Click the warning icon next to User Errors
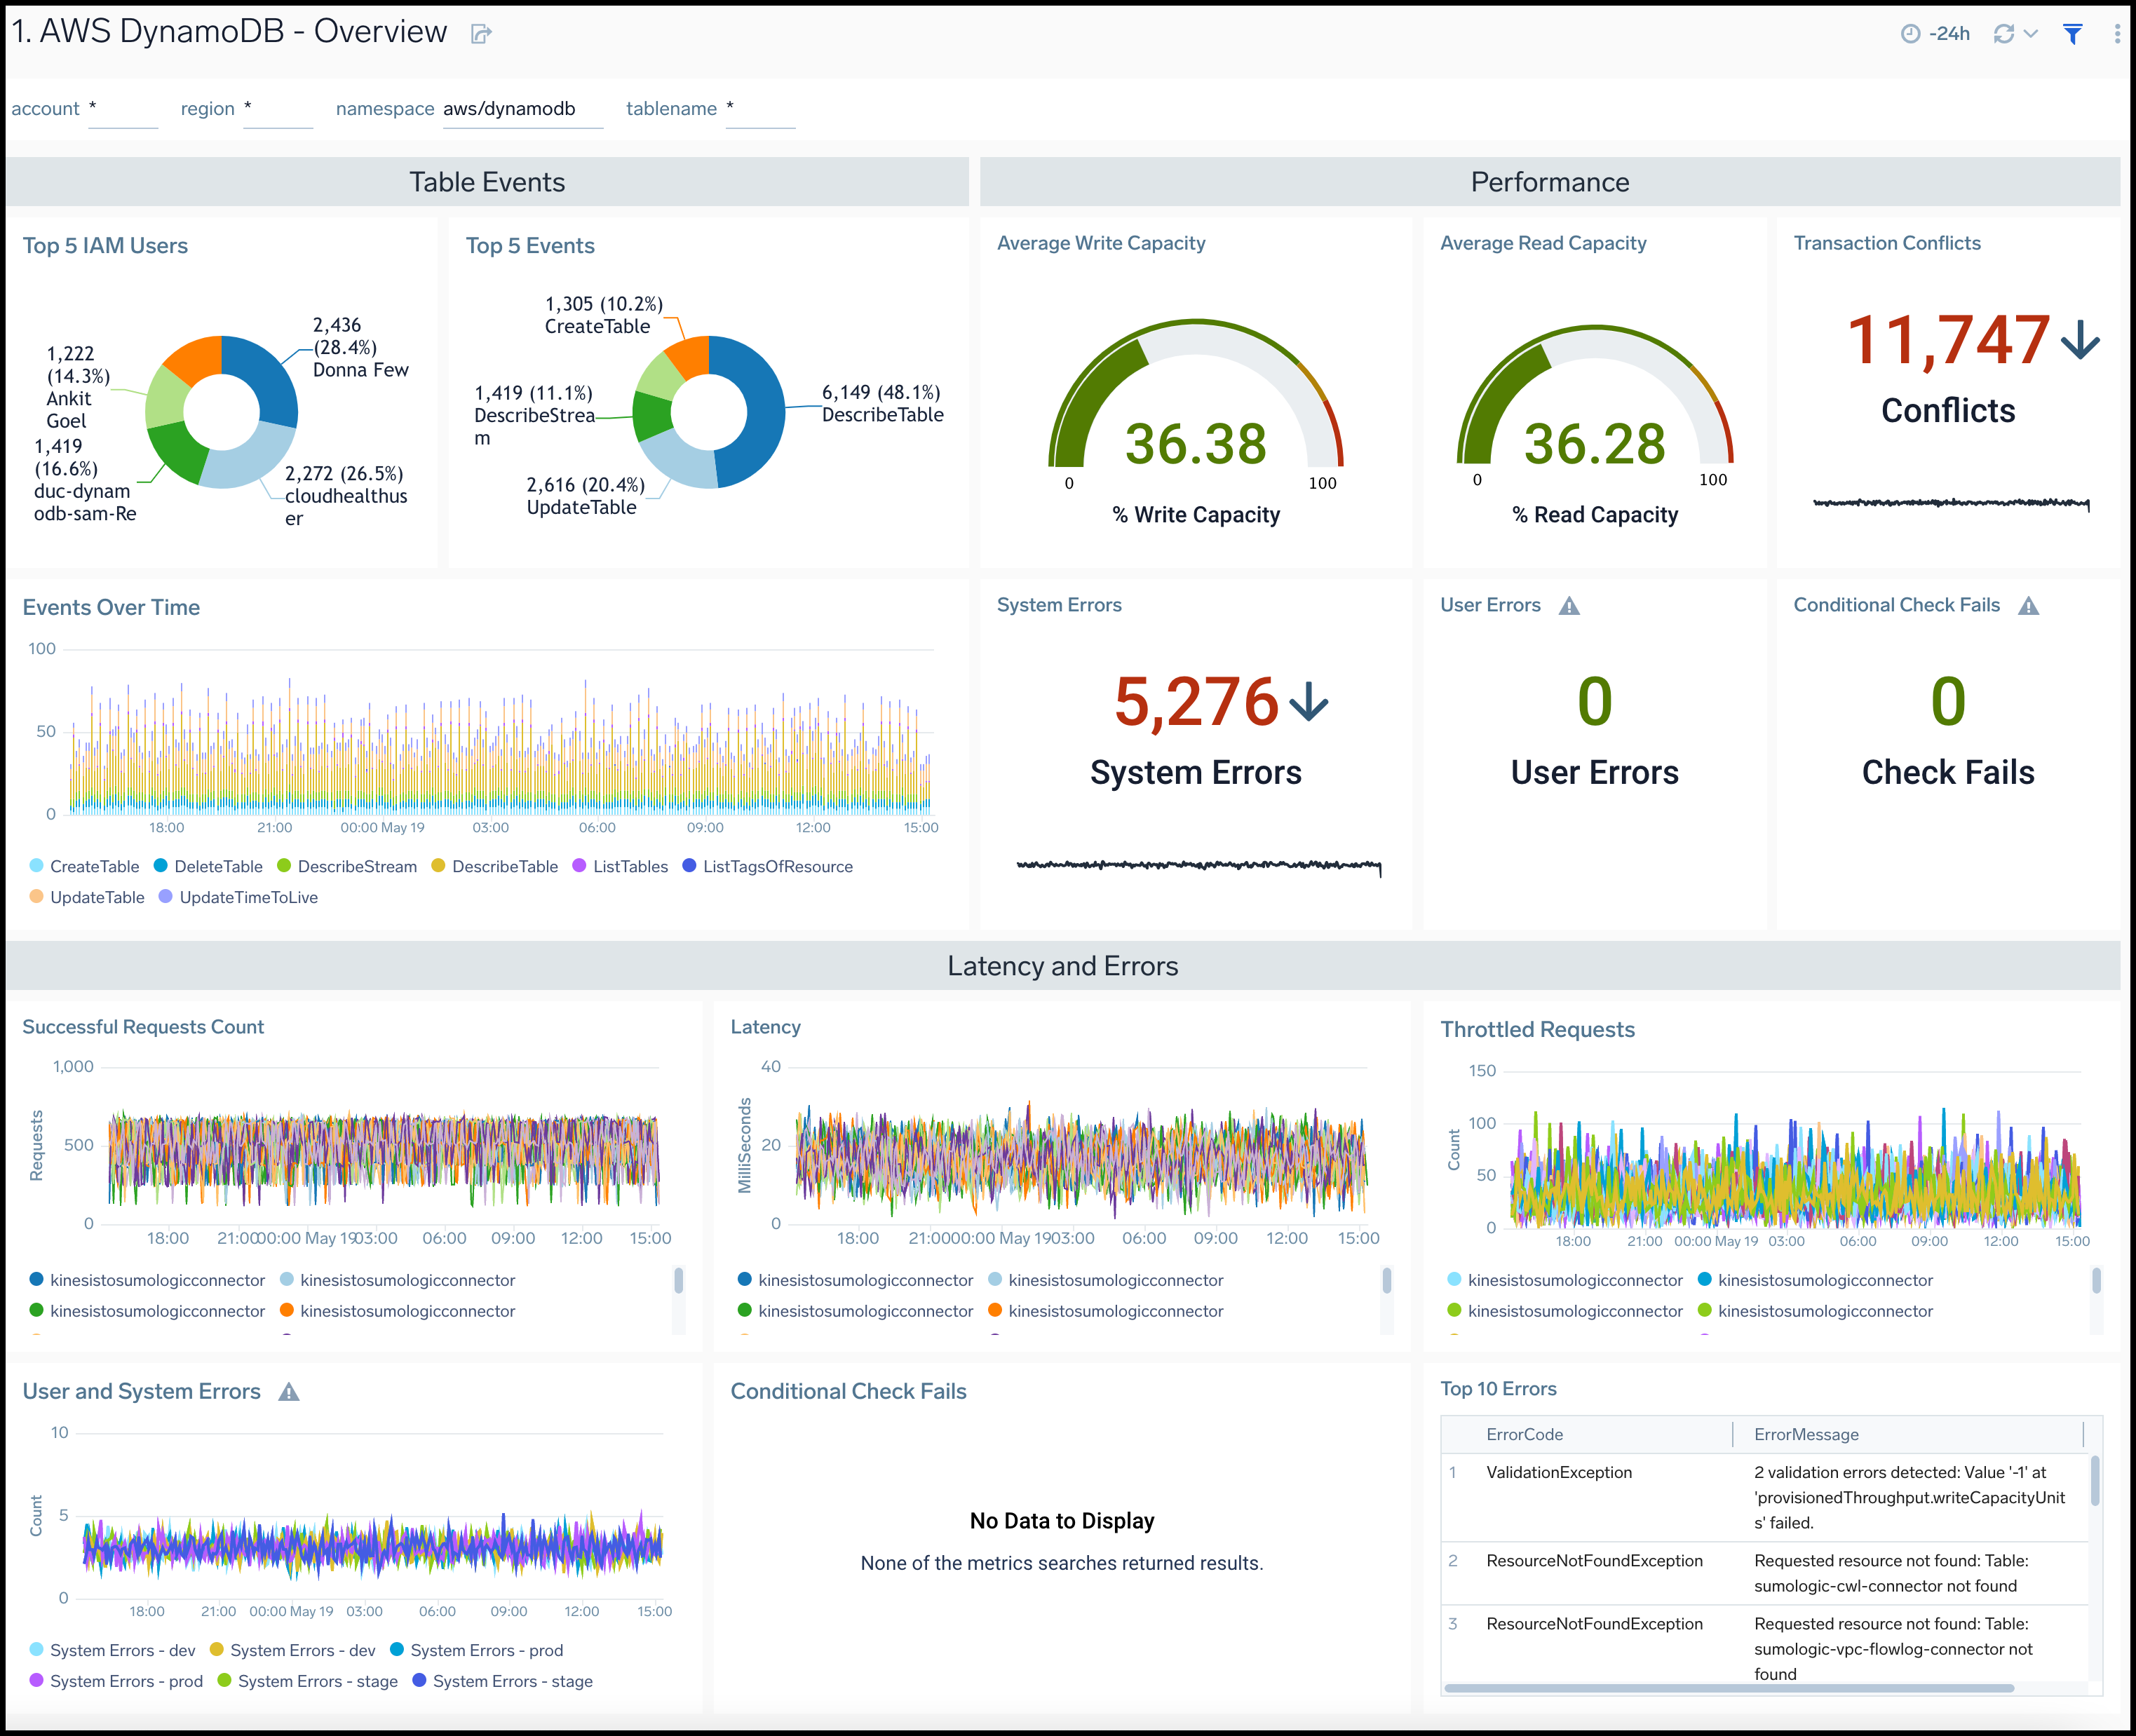2136x1736 pixels. (x=1570, y=605)
